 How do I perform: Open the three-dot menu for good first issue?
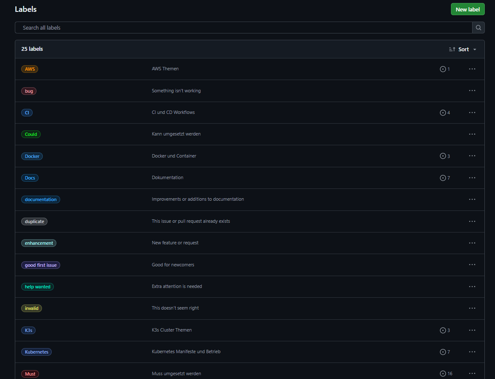[472, 265]
